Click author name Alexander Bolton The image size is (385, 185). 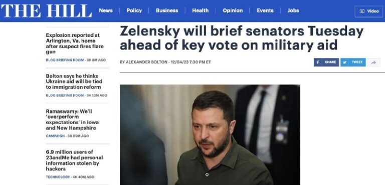146,62
